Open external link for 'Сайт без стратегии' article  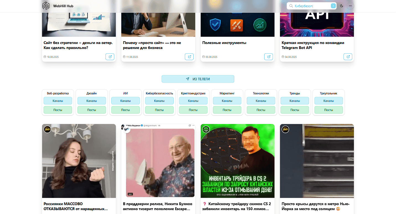(x=110, y=57)
